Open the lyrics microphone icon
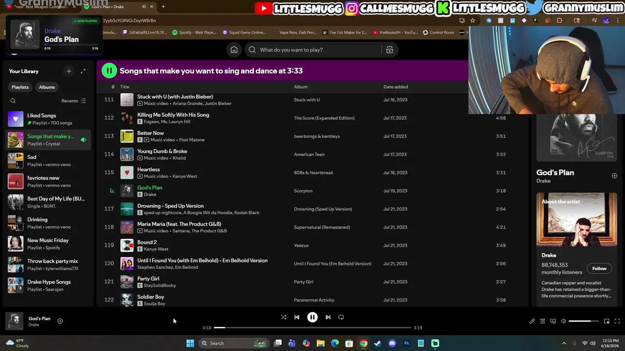 tap(532, 321)
